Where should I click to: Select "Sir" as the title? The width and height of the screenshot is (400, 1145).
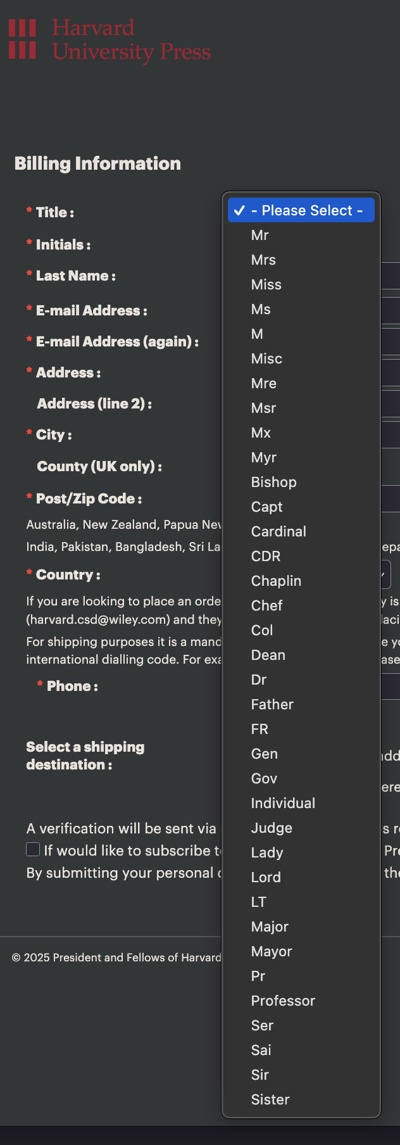pyautogui.click(x=260, y=1075)
